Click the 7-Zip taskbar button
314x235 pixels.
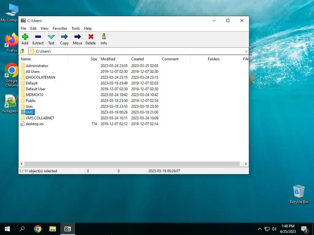(x=68, y=229)
